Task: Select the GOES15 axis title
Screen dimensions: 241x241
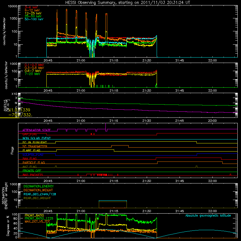Action: coord(5,105)
